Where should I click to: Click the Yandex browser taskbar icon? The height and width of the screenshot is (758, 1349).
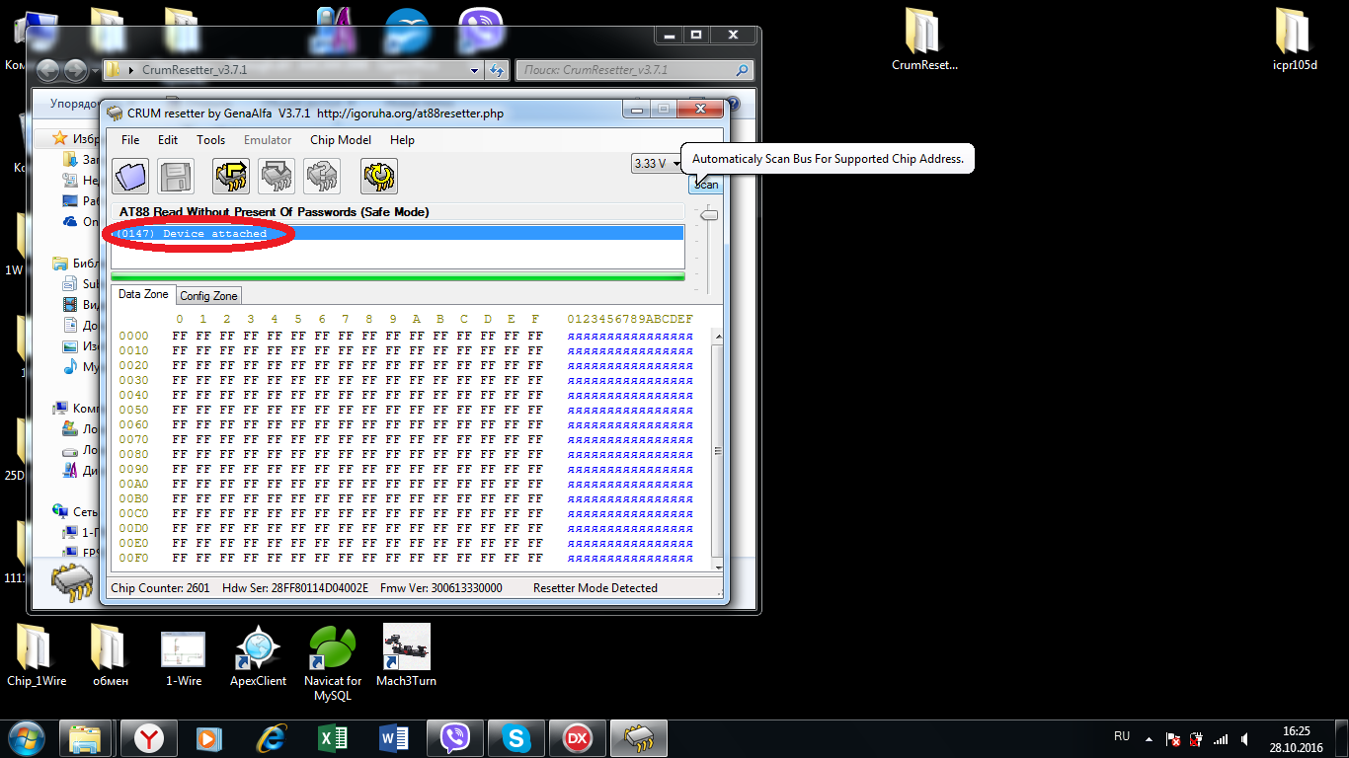pos(149,737)
